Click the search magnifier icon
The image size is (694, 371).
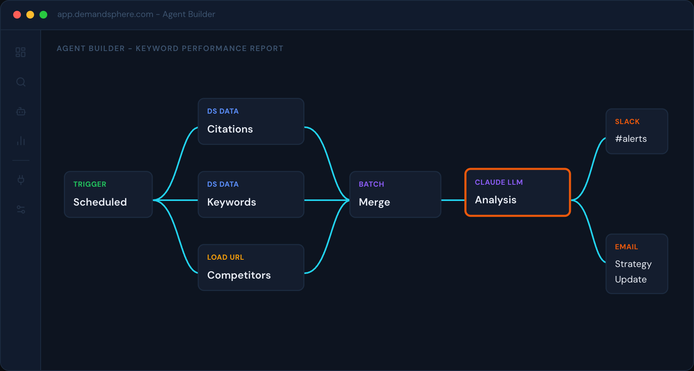tap(21, 82)
